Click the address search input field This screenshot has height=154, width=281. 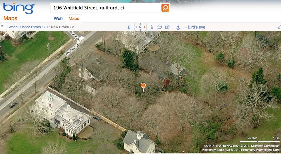pos(106,8)
